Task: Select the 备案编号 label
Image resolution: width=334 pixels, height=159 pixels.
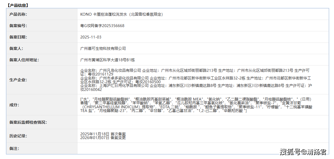Action: [x=18, y=26]
